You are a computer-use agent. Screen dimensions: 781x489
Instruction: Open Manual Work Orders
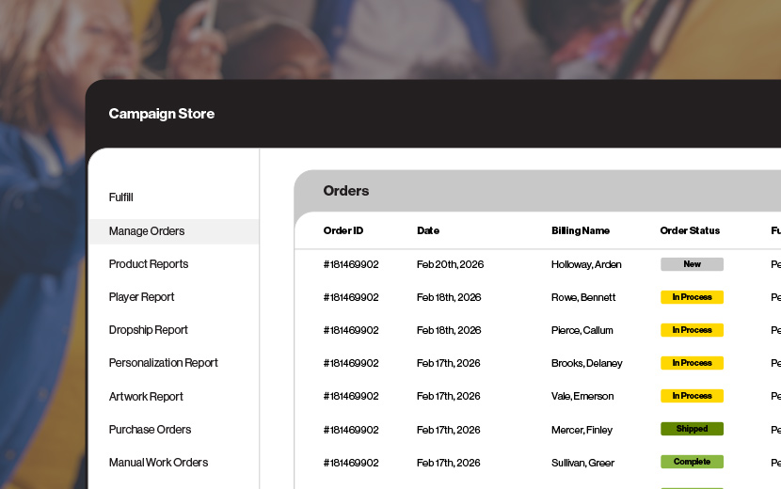(158, 463)
